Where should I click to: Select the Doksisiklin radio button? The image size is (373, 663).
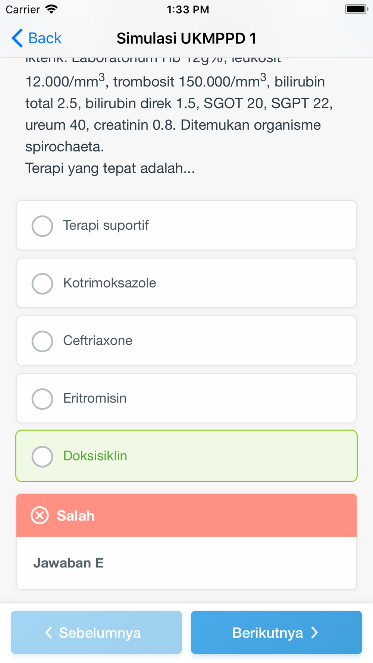pos(42,456)
